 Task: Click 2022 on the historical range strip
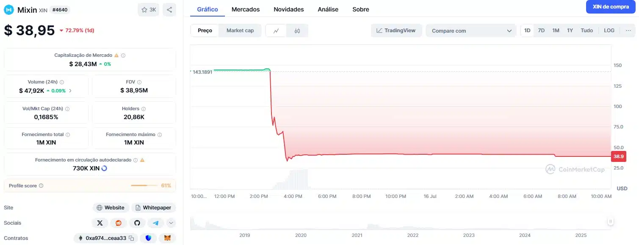[x=413, y=235]
